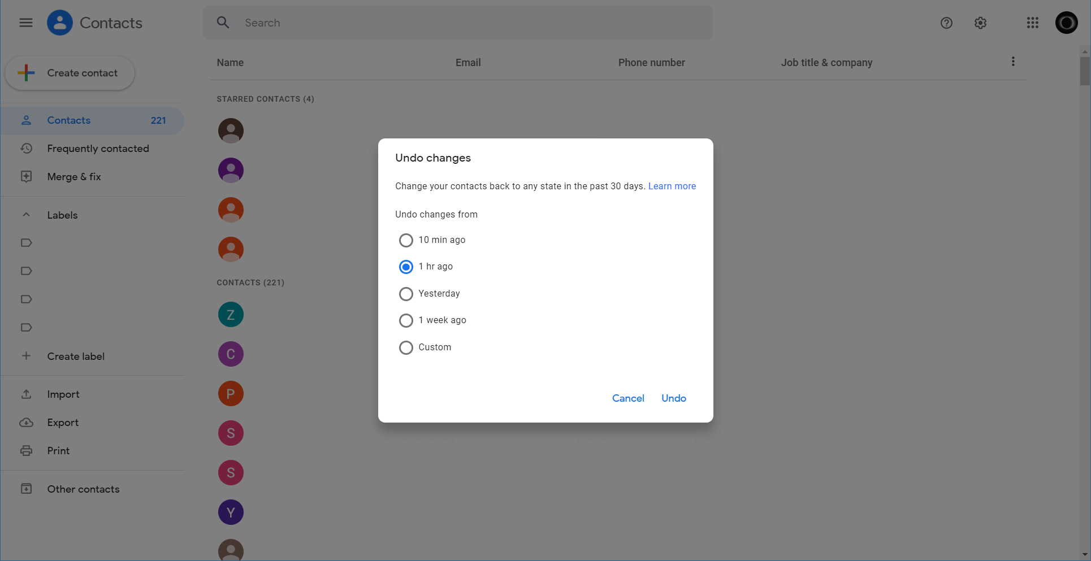
Task: Click the Export cloud icon
Action: pyautogui.click(x=27, y=423)
